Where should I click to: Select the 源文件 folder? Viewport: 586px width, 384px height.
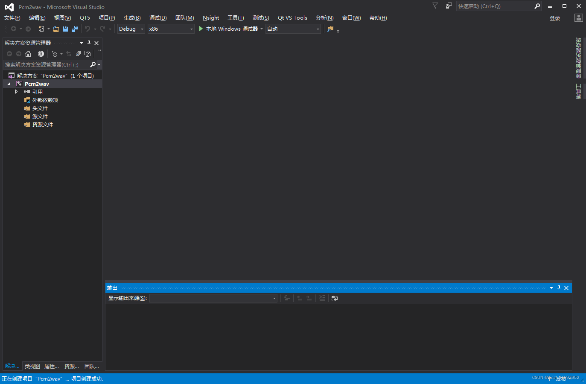(40, 116)
